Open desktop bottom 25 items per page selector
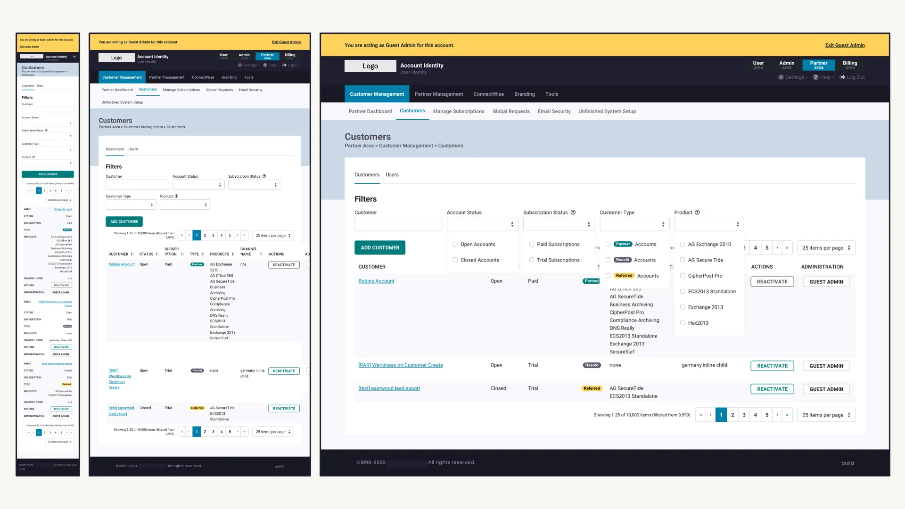Image resolution: width=905 pixels, height=509 pixels. pyautogui.click(x=826, y=415)
